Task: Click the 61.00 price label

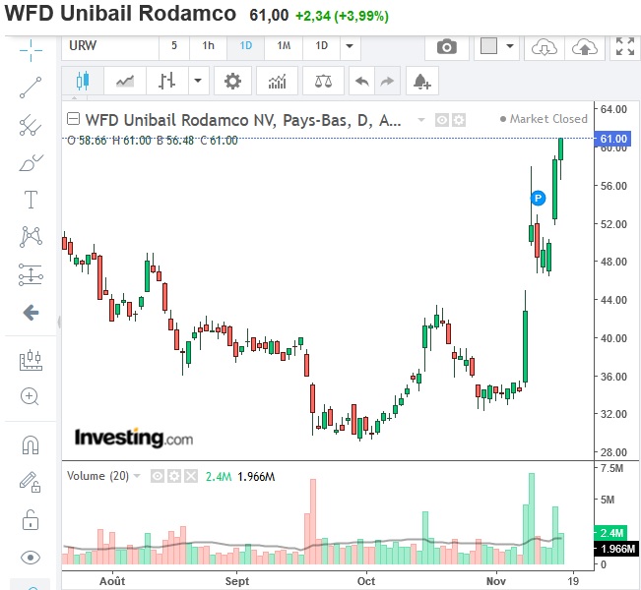Action: click(613, 139)
